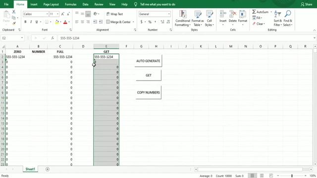Click the Share button
The image size is (317, 178).
click(x=306, y=4)
